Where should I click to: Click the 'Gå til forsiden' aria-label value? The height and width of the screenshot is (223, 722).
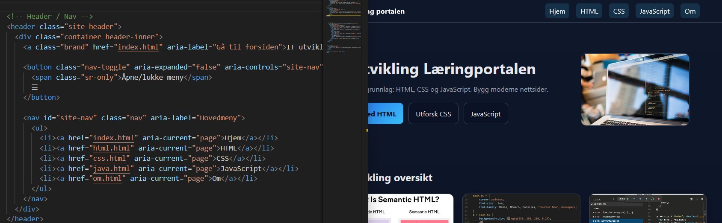pos(247,47)
